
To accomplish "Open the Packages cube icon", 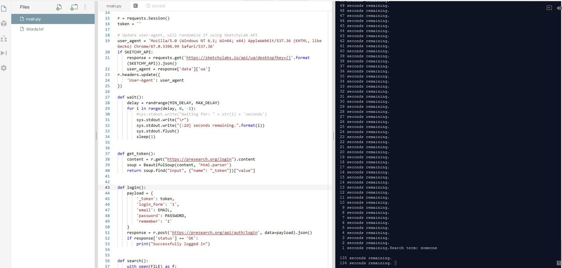I will 4,23.
